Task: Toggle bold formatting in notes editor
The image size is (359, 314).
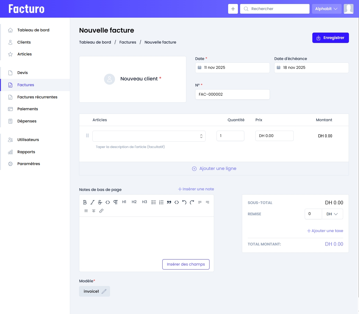Action: [85, 202]
